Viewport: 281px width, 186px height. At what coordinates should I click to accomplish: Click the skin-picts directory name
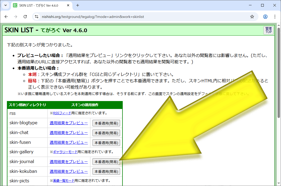pyautogui.click(x=19, y=181)
